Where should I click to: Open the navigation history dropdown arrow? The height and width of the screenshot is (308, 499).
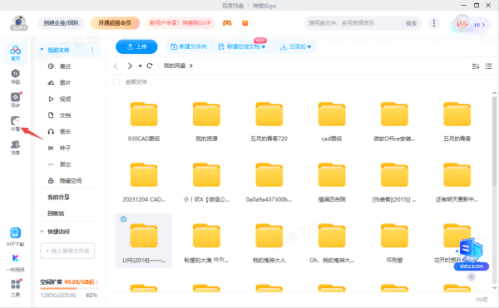click(140, 66)
